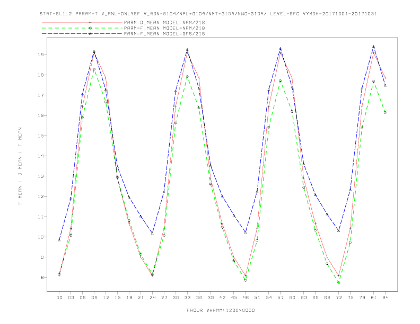Click the green NAM circle marker at hour 84
This screenshot has width=420, height=324.
(385, 113)
